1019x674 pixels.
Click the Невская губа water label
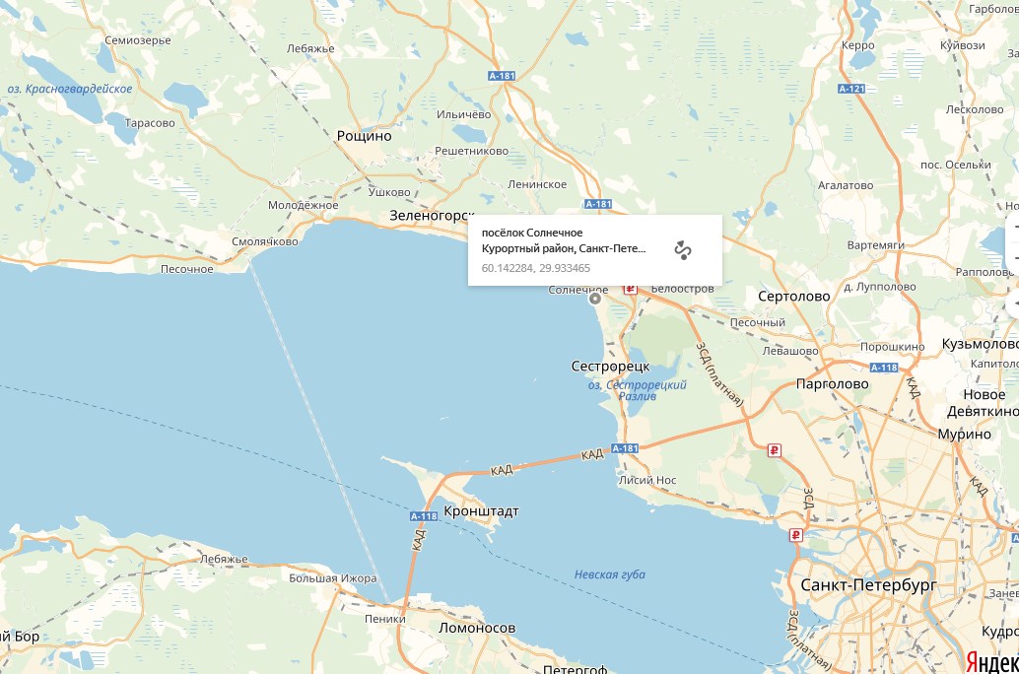click(610, 574)
